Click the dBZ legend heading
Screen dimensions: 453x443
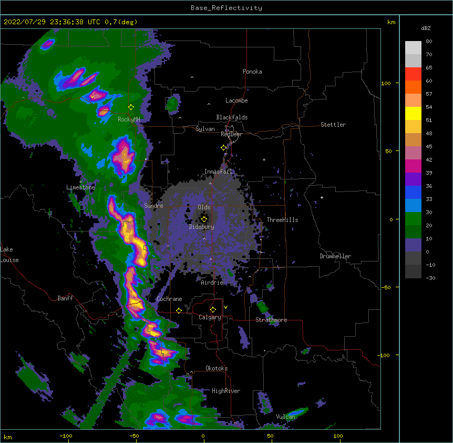(426, 28)
